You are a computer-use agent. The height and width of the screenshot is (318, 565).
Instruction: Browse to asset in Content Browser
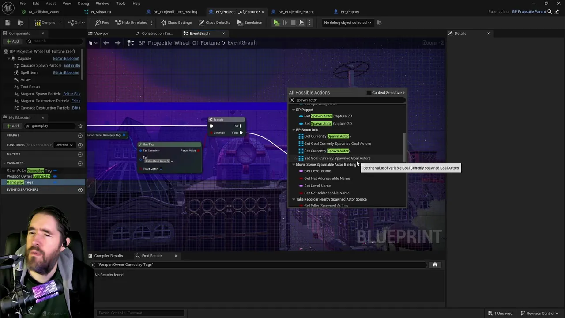click(x=20, y=23)
